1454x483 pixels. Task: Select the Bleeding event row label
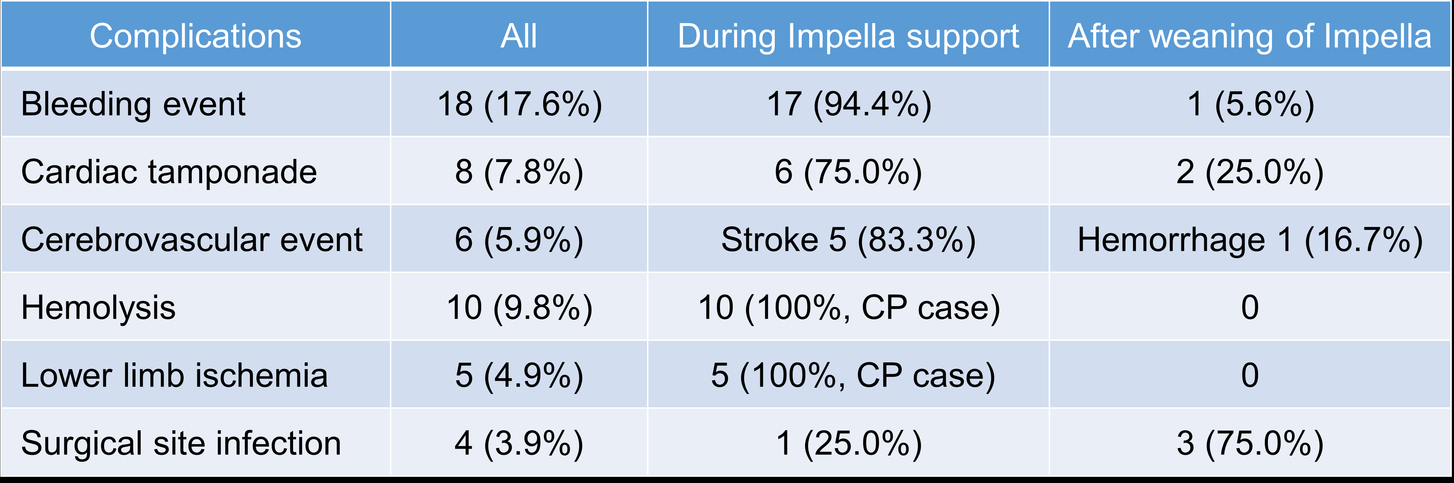(133, 104)
